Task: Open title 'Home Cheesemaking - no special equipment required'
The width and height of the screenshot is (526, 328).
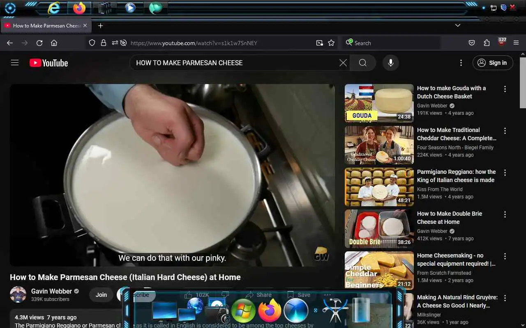Action: coord(456,260)
